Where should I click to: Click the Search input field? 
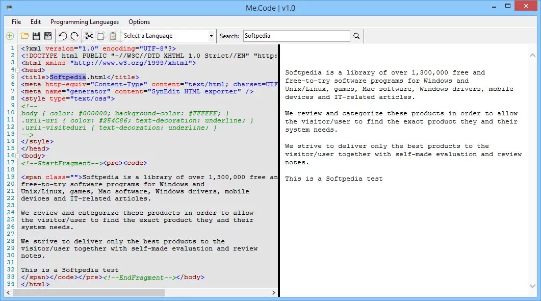click(296, 36)
